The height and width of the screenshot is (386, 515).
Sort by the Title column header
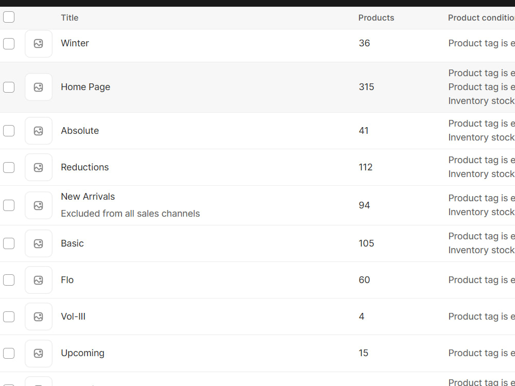tap(70, 17)
